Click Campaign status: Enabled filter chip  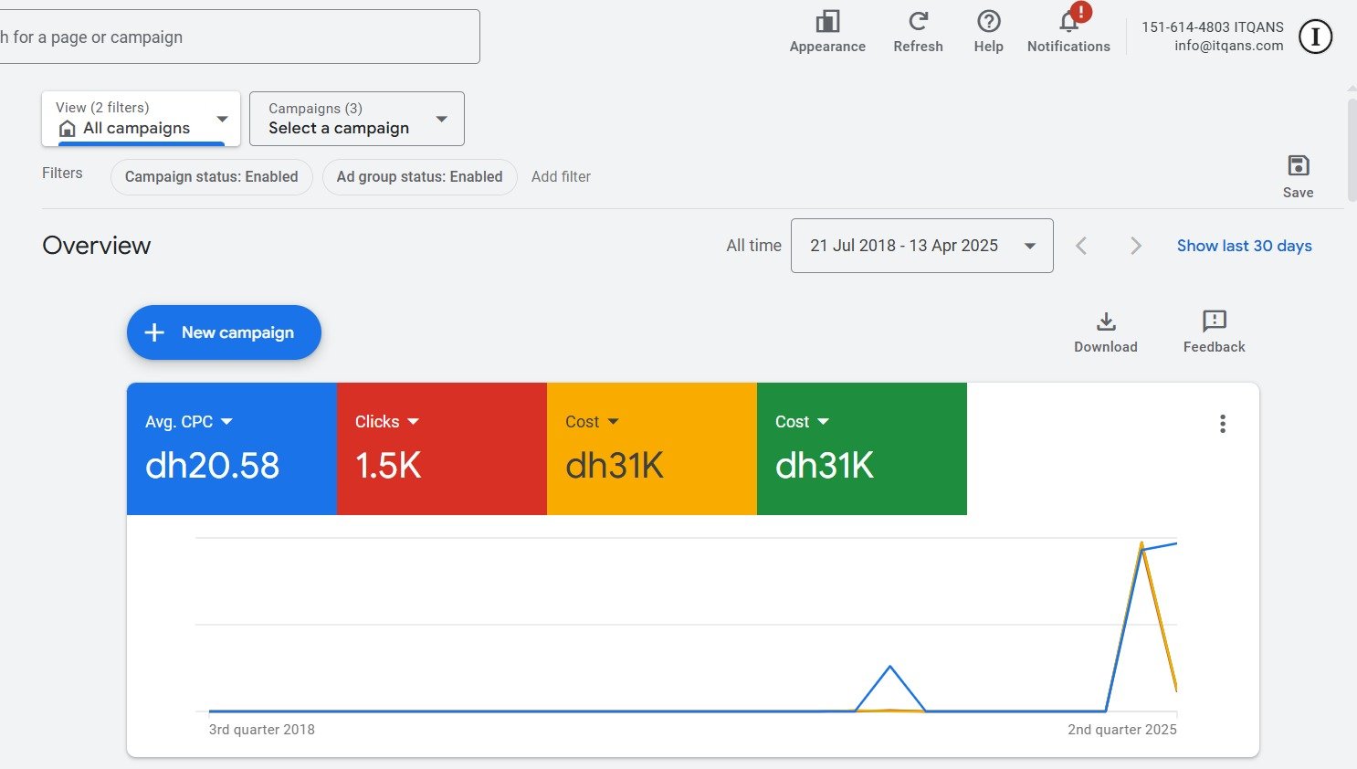pyautogui.click(x=212, y=177)
